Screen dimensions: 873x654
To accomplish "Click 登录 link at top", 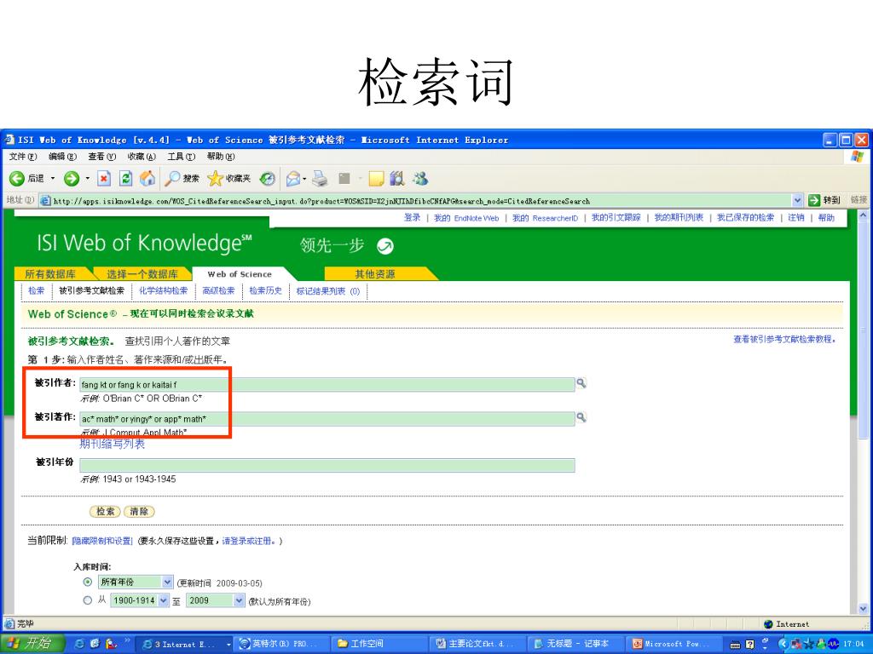I will (x=412, y=217).
